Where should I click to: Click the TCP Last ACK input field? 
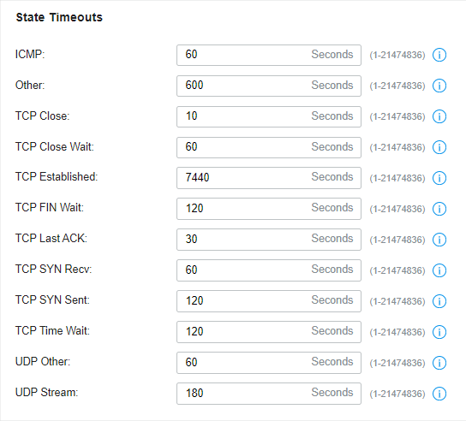coord(269,240)
